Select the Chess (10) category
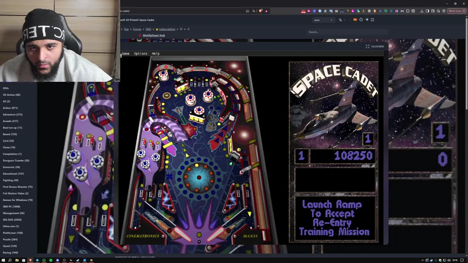 [x=9, y=147]
